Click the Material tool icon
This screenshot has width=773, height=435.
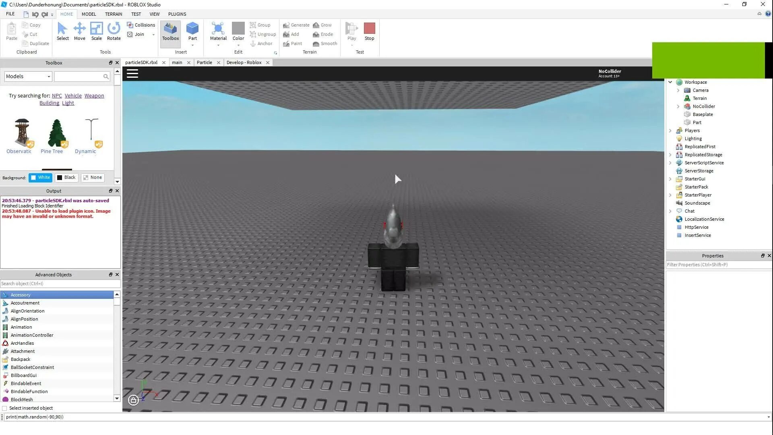(x=218, y=31)
